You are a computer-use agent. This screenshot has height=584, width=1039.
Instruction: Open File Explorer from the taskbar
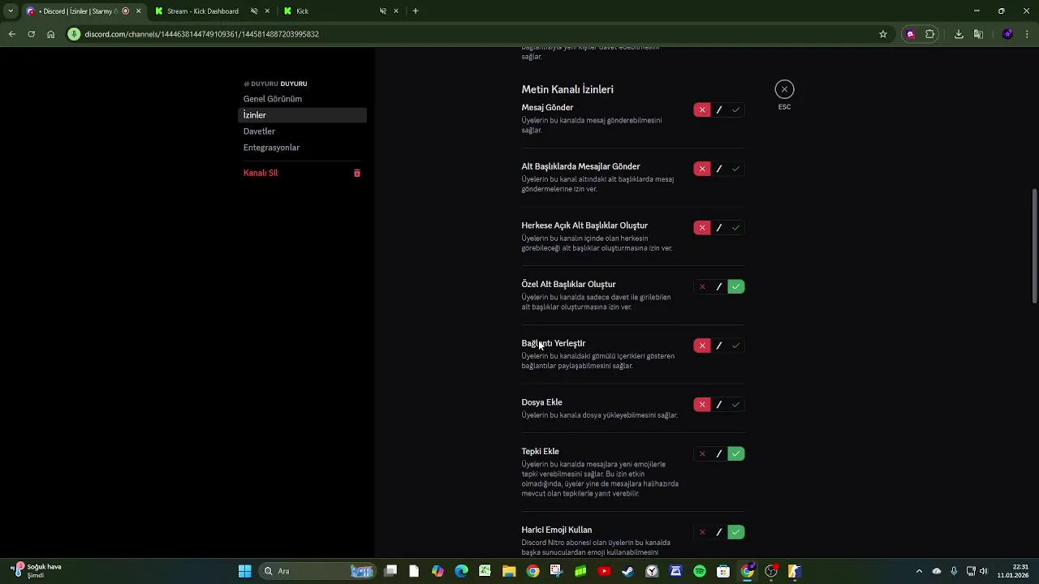pyautogui.click(x=509, y=571)
